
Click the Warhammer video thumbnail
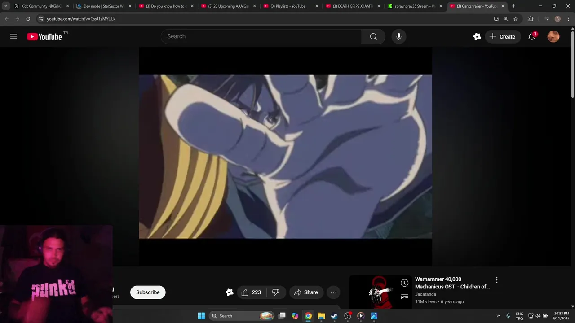(380, 292)
